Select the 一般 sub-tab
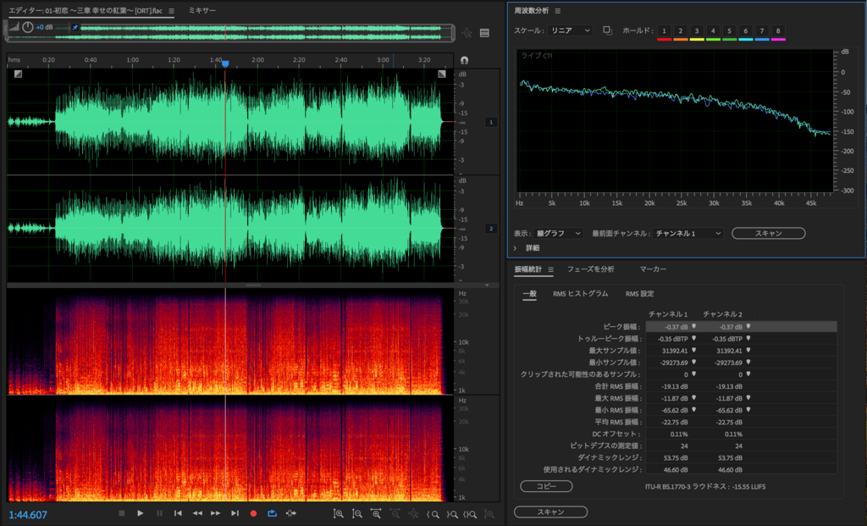Screen dimensions: 867x526 [x=530, y=294]
